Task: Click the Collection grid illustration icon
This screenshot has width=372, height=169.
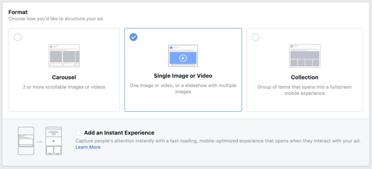Action: point(304,56)
